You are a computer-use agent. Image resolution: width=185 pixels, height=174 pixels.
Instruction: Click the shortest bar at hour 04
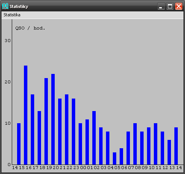114,158
